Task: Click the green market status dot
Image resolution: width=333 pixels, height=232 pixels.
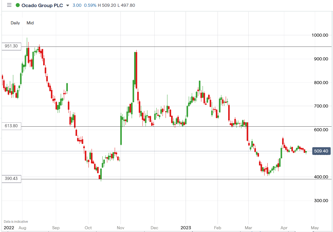Action: pos(18,5)
